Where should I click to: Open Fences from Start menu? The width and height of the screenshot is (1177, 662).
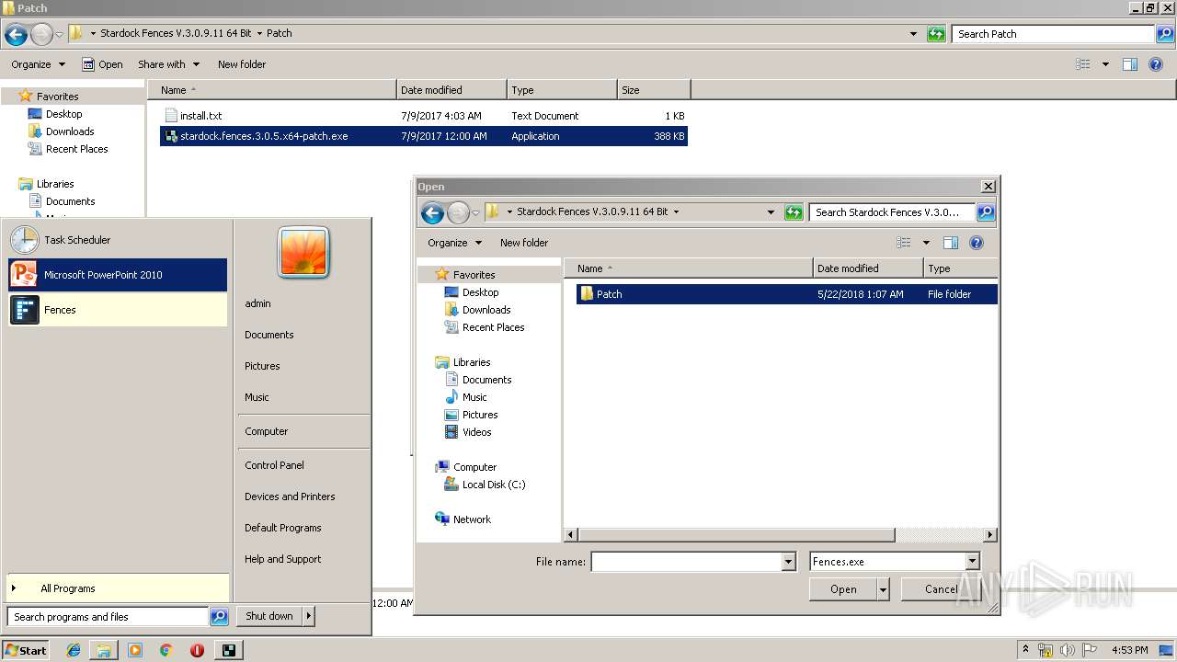click(x=118, y=310)
